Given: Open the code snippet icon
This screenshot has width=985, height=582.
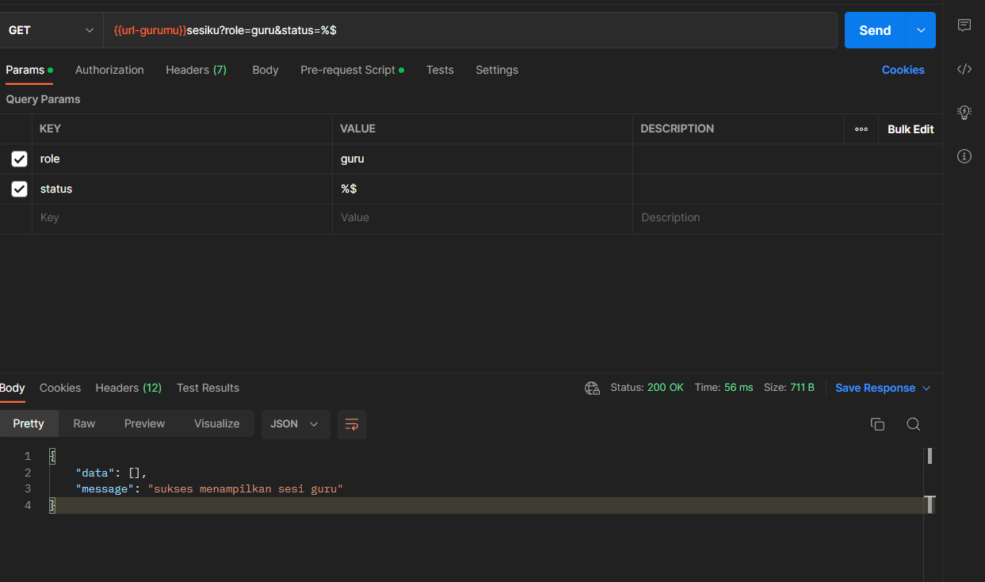Looking at the screenshot, I should tap(964, 69).
